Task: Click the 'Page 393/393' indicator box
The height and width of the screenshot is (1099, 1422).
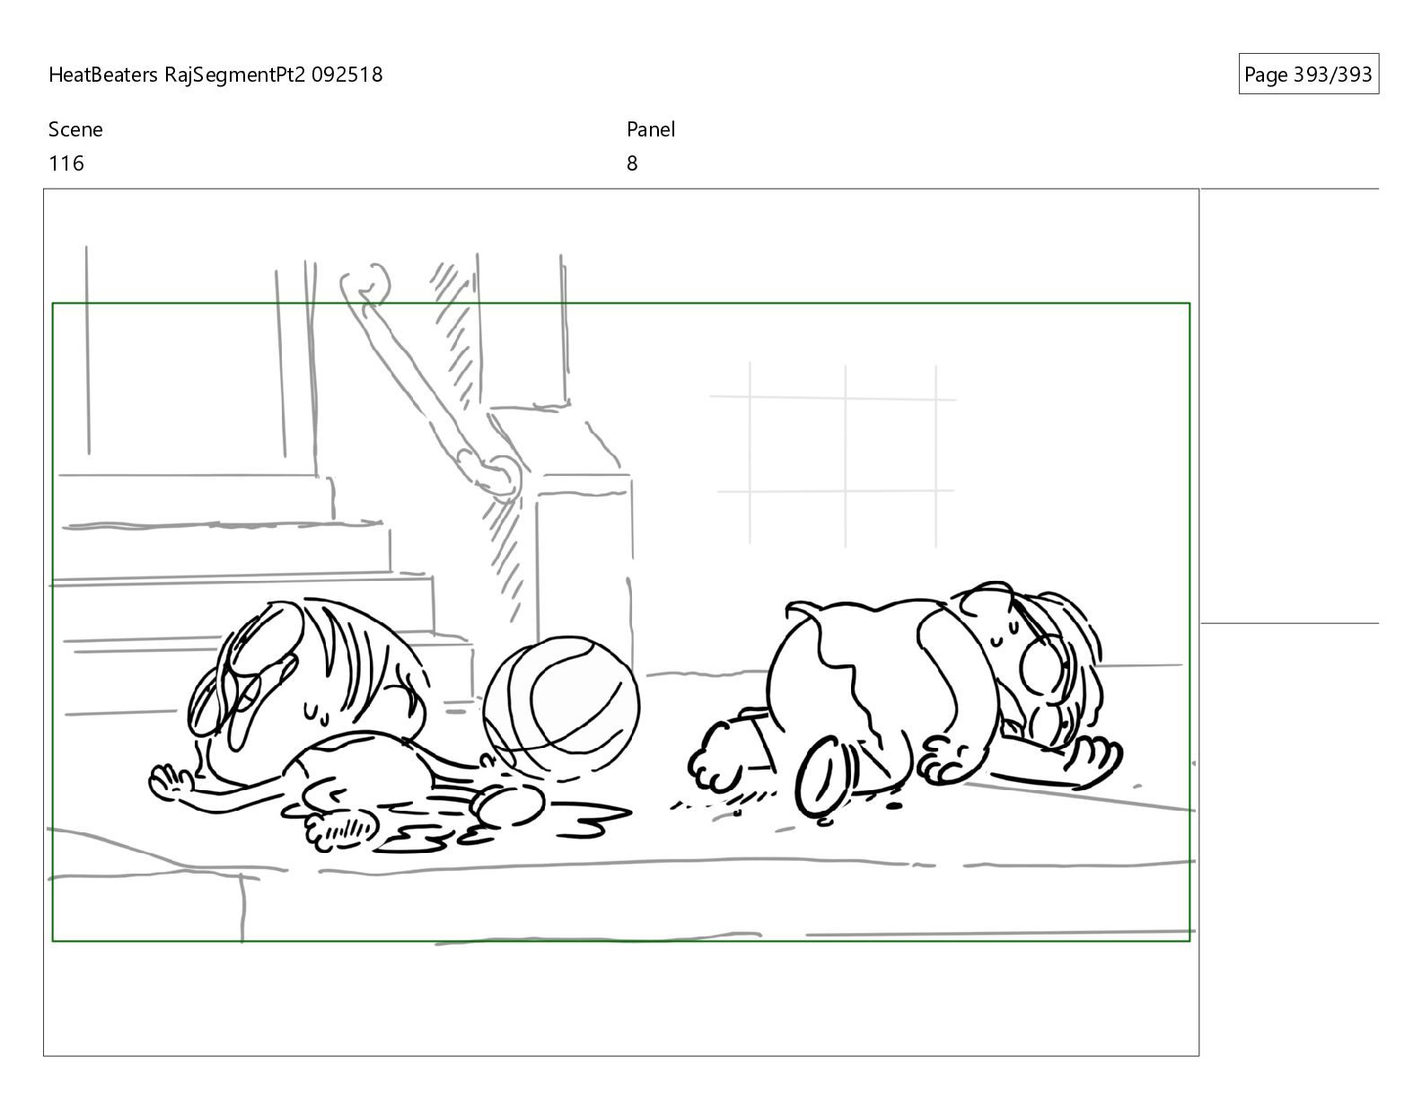Action: pos(1308,75)
